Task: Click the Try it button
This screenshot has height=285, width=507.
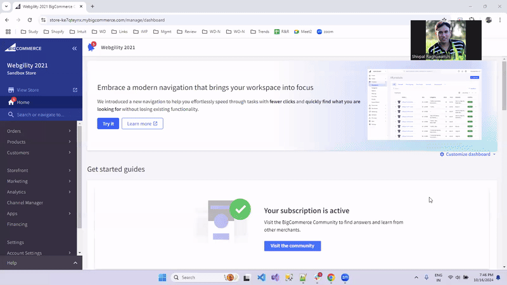Action: coord(108,123)
